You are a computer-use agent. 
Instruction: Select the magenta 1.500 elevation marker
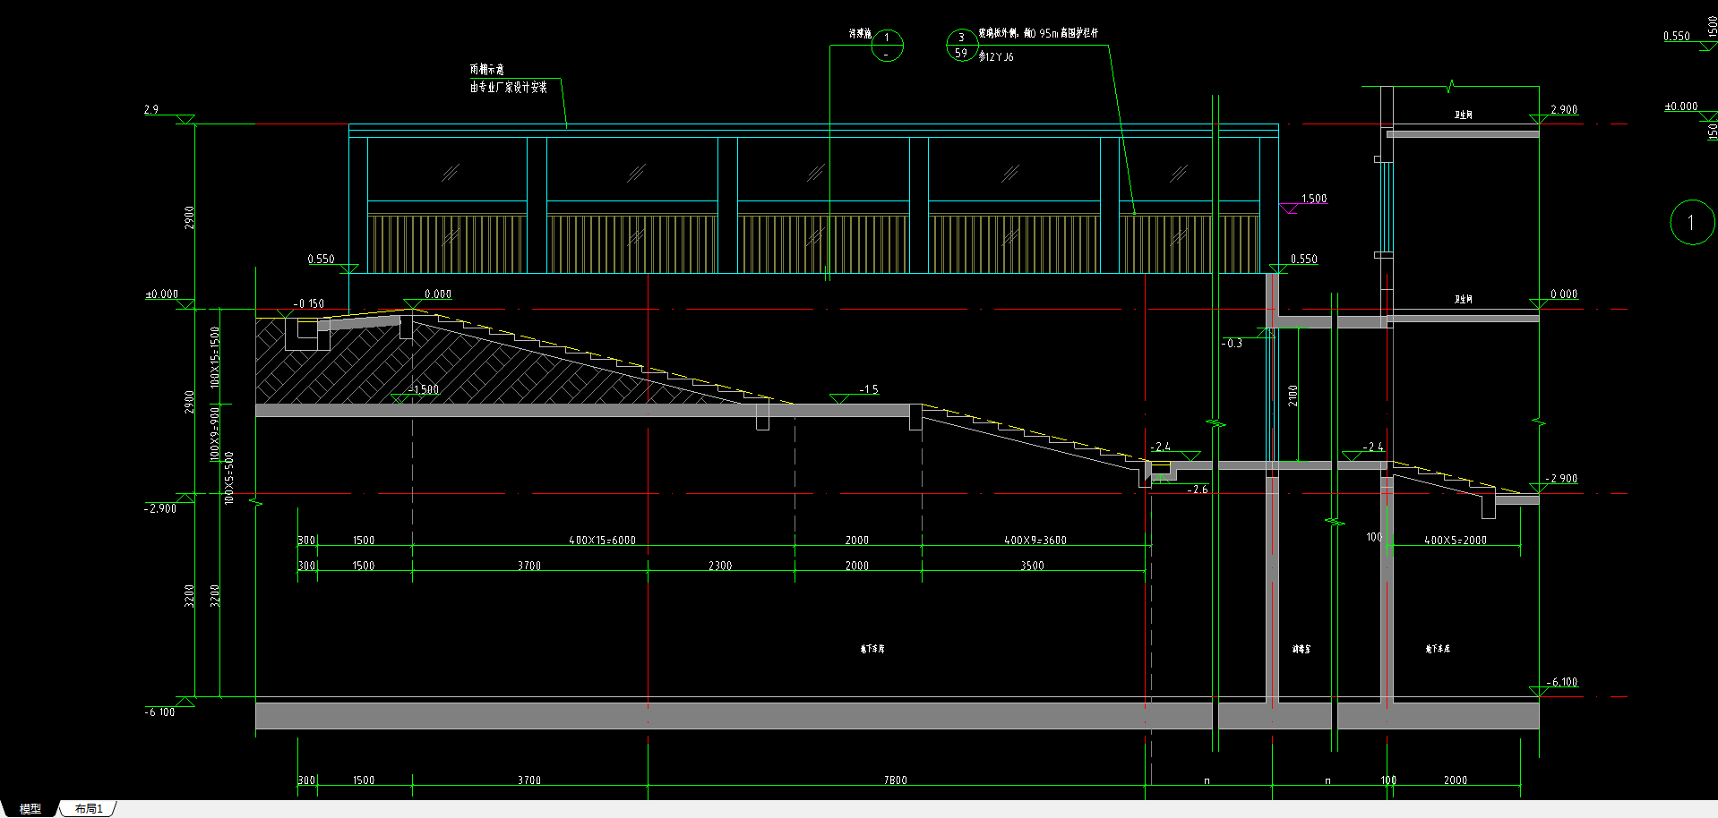pyautogui.click(x=1289, y=209)
